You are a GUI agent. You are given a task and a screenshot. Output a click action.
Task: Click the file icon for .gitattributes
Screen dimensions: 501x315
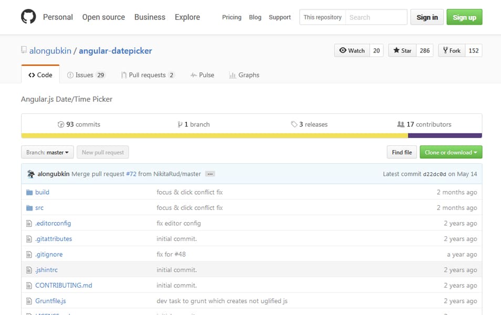pyautogui.click(x=29, y=239)
